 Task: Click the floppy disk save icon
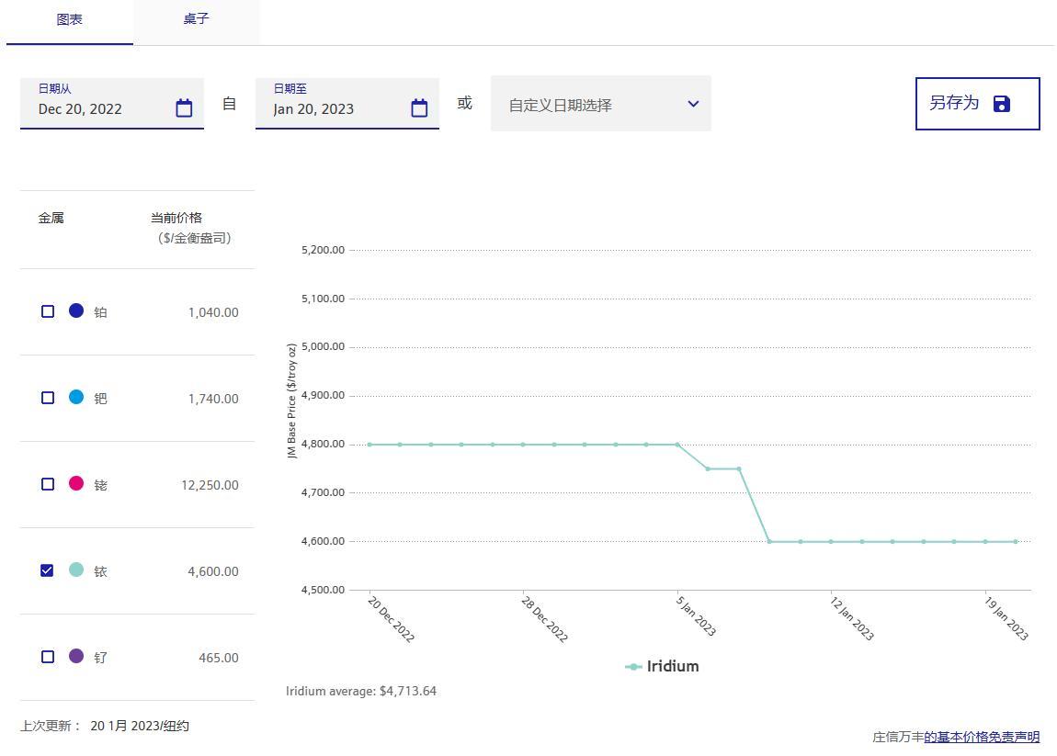click(1002, 104)
